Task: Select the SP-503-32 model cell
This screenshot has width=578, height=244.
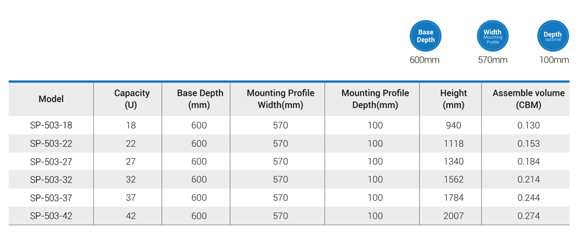Action: (51, 180)
